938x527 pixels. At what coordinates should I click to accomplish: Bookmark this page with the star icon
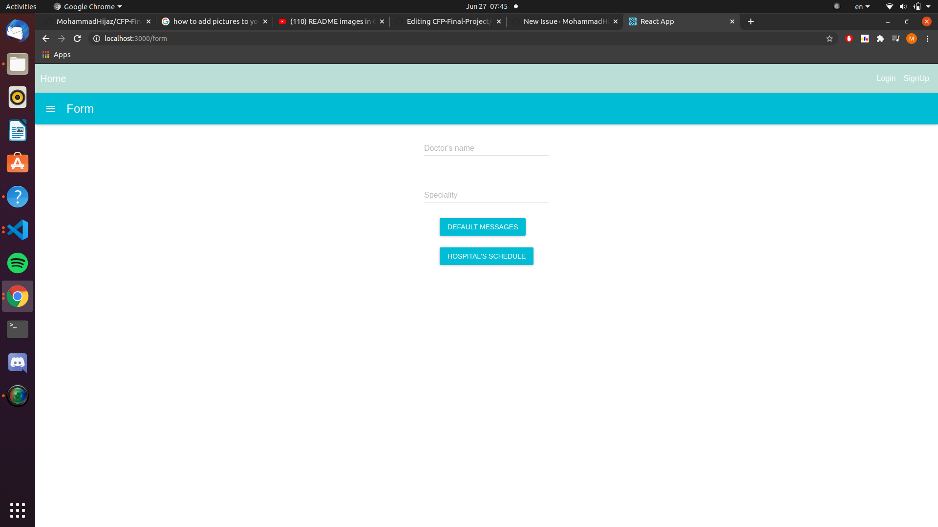coord(829,39)
